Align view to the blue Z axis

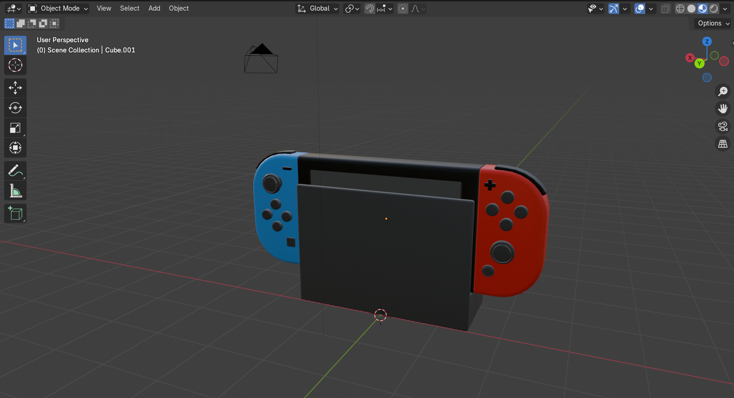tap(707, 41)
